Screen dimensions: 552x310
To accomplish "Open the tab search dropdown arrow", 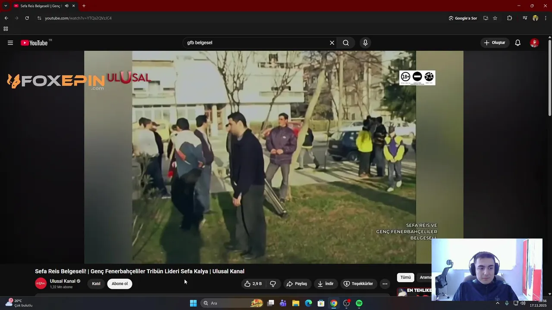I will point(6,6).
